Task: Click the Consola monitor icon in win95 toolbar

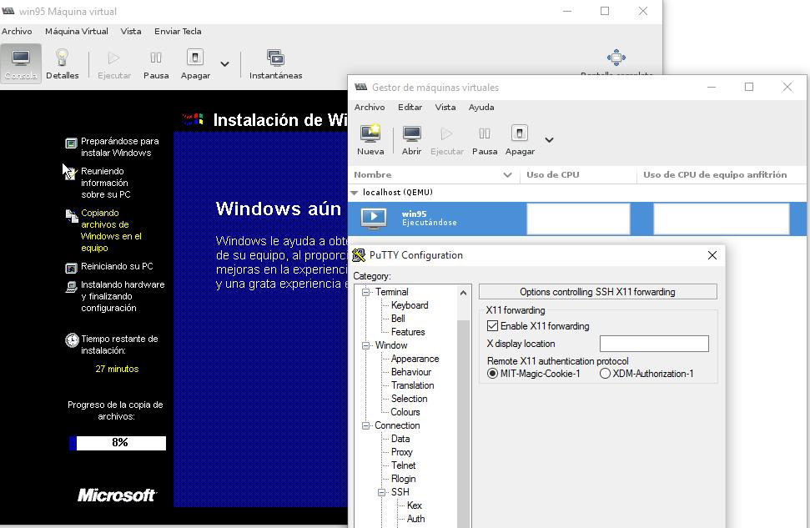Action: [21, 59]
